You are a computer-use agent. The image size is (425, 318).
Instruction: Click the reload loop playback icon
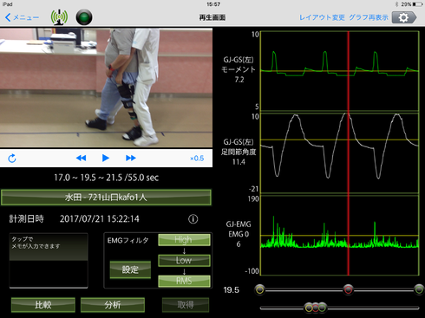click(12, 159)
